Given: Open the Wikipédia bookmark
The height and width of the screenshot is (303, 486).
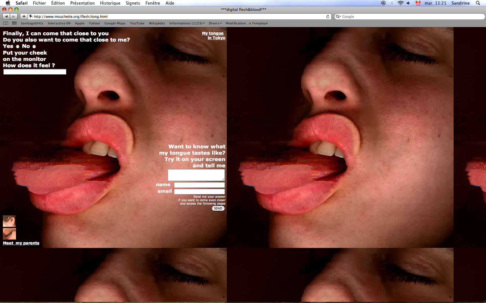Looking at the screenshot, I should click(x=157, y=23).
